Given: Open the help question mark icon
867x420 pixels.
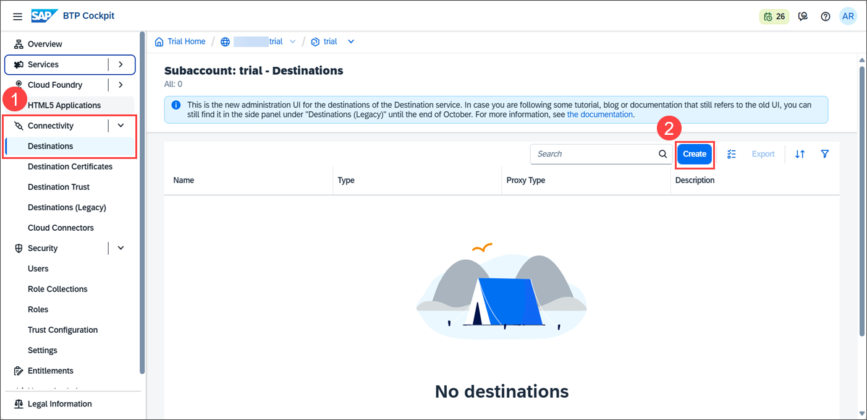Looking at the screenshot, I should point(826,17).
